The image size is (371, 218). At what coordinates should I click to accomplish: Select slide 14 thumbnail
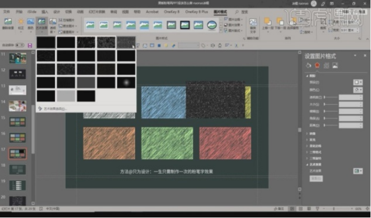(x=18, y=106)
